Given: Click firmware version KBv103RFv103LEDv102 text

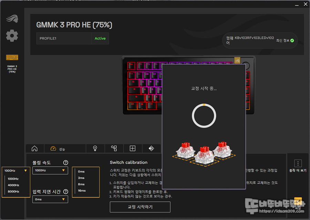Looking at the screenshot, I should (254, 38).
